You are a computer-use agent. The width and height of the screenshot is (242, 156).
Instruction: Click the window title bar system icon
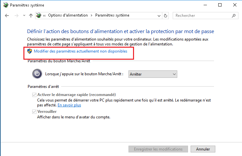5,5
